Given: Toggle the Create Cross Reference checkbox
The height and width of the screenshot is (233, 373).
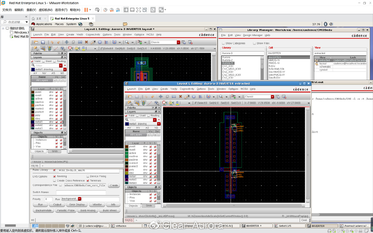Looking at the screenshot, I should click(55, 181).
